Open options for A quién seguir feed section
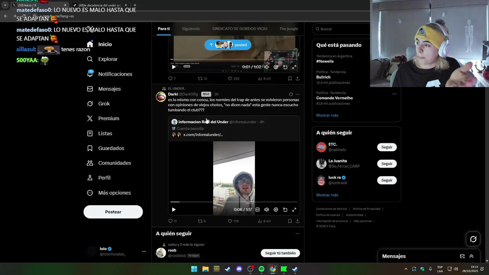489x275 pixels. [298, 234]
